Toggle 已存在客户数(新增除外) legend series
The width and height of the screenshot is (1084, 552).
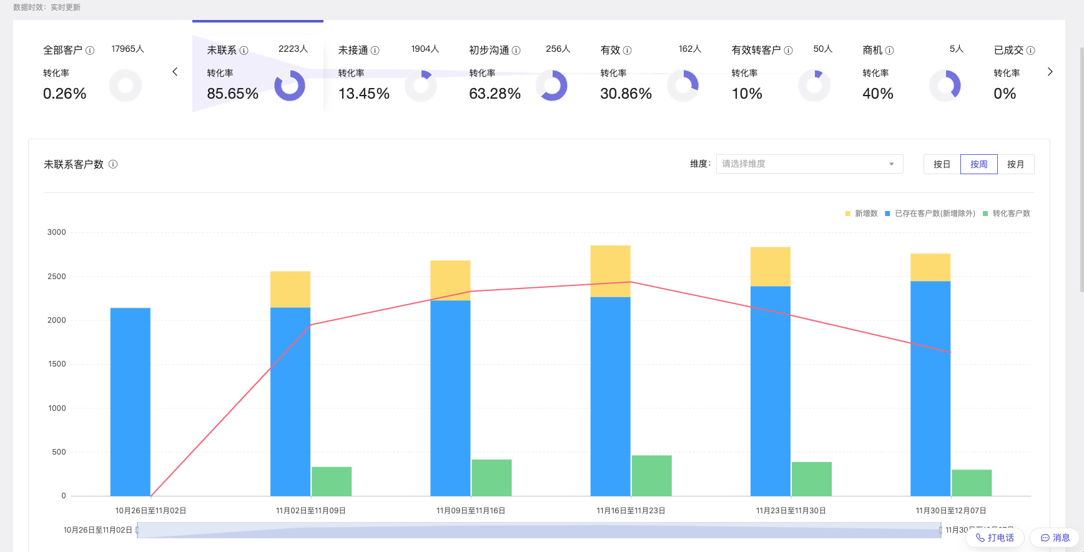coord(930,214)
